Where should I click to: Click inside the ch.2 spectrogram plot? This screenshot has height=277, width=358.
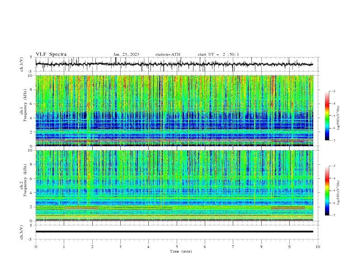(x=174, y=186)
